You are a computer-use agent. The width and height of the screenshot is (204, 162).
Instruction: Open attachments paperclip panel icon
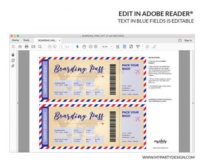point(13,66)
